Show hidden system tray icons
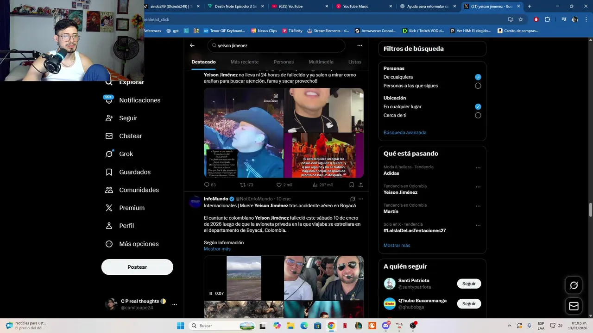 pyautogui.click(x=509, y=326)
